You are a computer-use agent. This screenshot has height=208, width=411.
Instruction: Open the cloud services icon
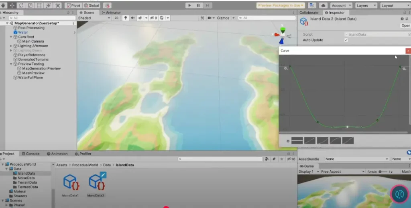[x=324, y=6]
